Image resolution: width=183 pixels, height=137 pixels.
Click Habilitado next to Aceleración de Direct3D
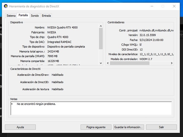[x=58, y=82]
